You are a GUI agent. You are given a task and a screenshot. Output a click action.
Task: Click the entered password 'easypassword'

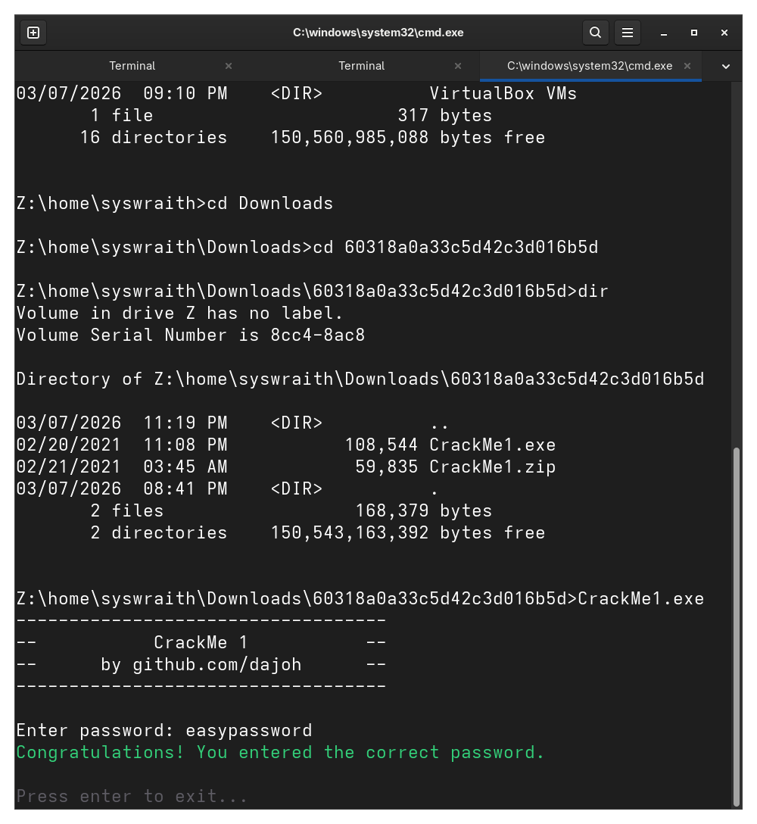coord(248,730)
